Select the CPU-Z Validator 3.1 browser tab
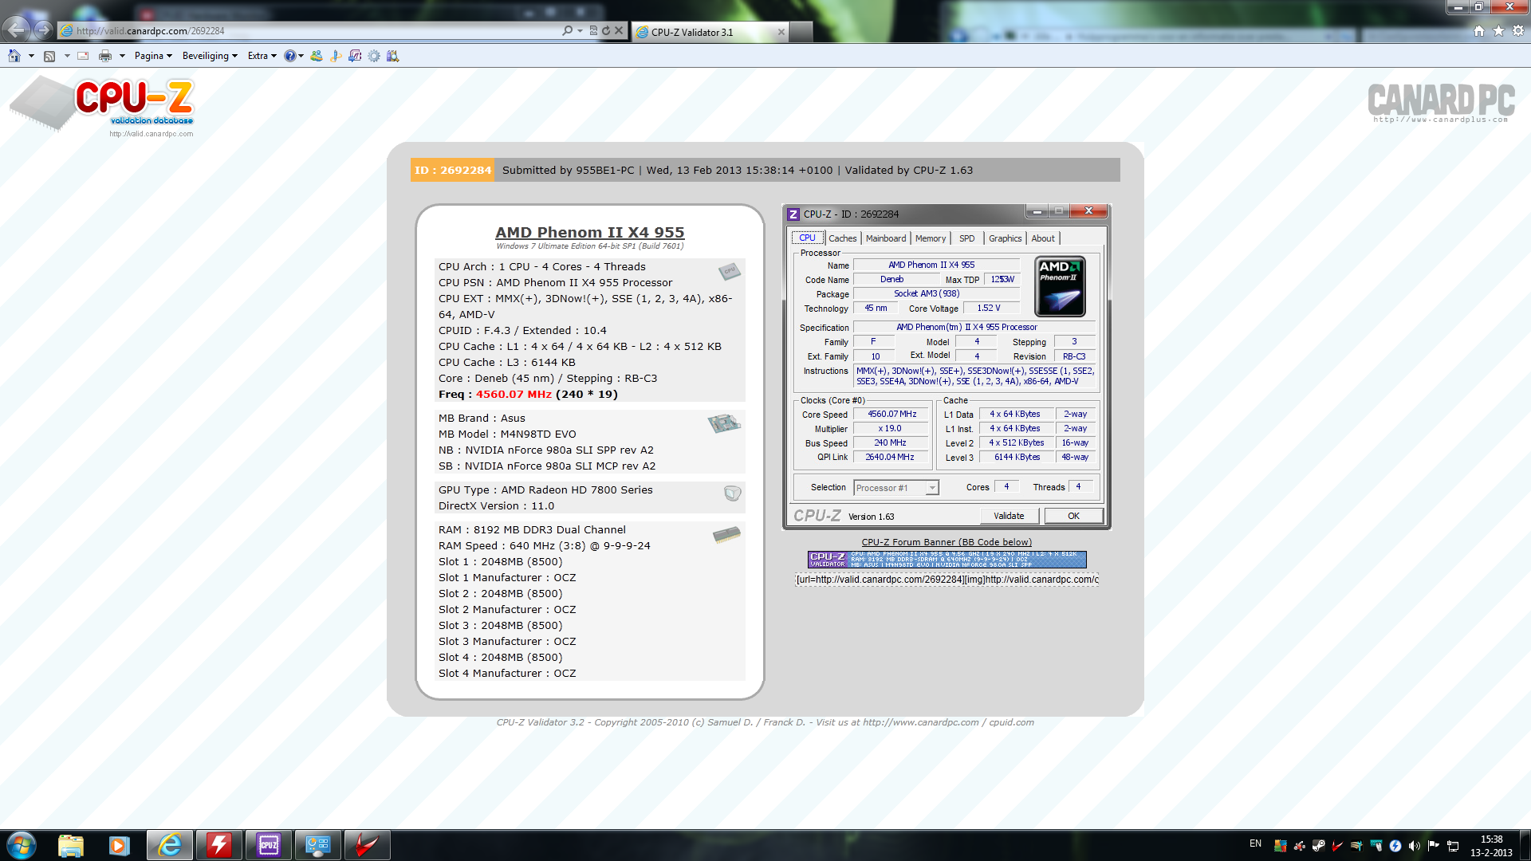This screenshot has height=861, width=1531. point(708,32)
